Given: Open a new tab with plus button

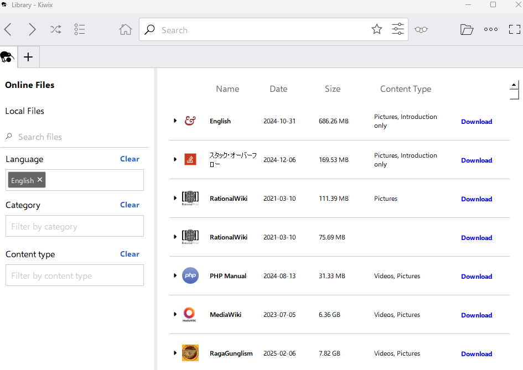Looking at the screenshot, I should pyautogui.click(x=28, y=57).
